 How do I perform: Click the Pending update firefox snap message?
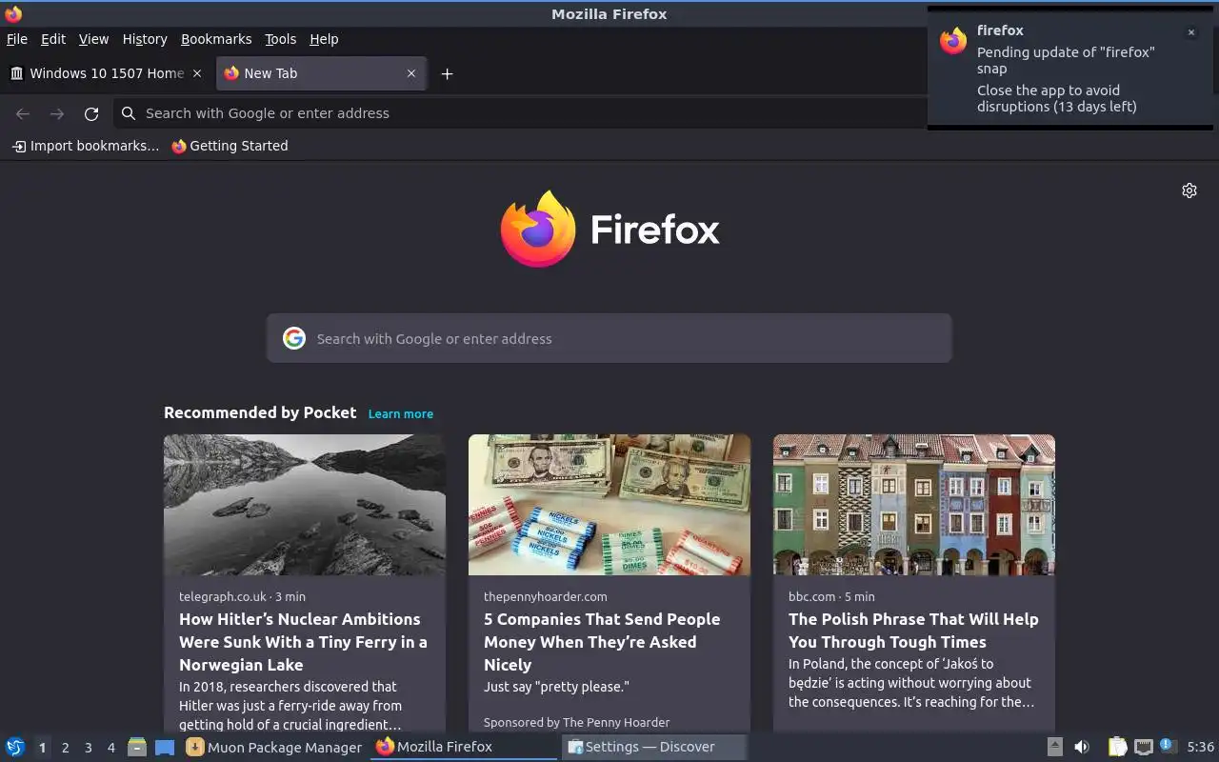point(1066,60)
